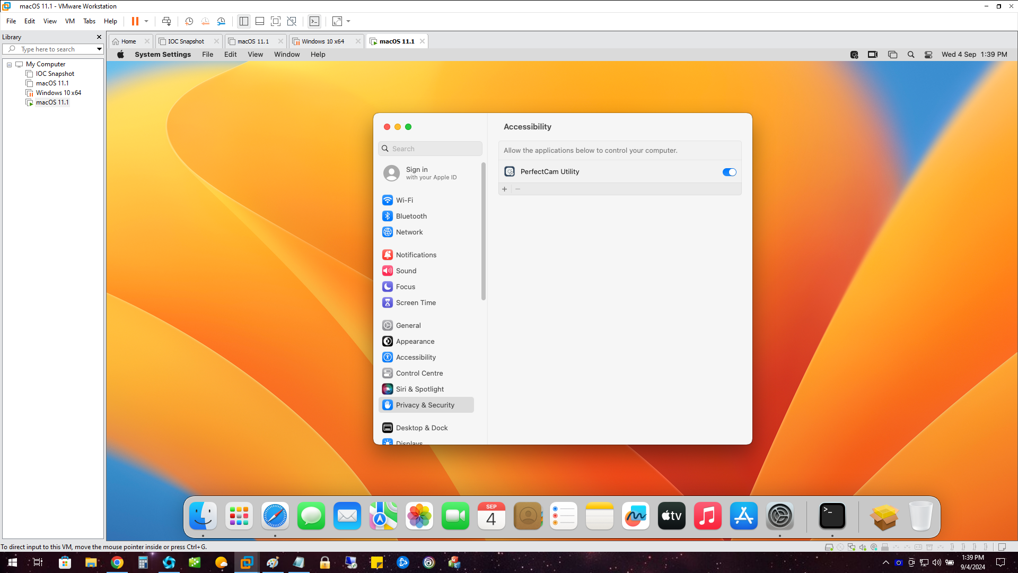Open Wi-Fi settings in sidebar
The width and height of the screenshot is (1018, 573).
pyautogui.click(x=427, y=200)
